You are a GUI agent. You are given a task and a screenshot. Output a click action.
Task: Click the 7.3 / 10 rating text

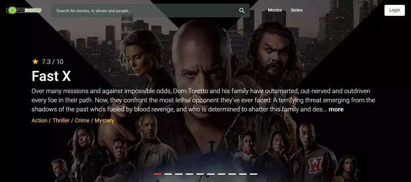[x=53, y=62]
